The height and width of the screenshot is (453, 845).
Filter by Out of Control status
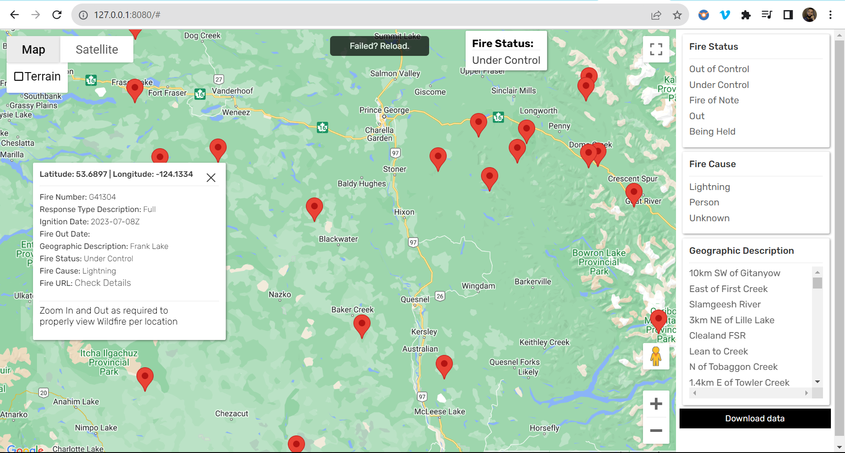pos(719,69)
